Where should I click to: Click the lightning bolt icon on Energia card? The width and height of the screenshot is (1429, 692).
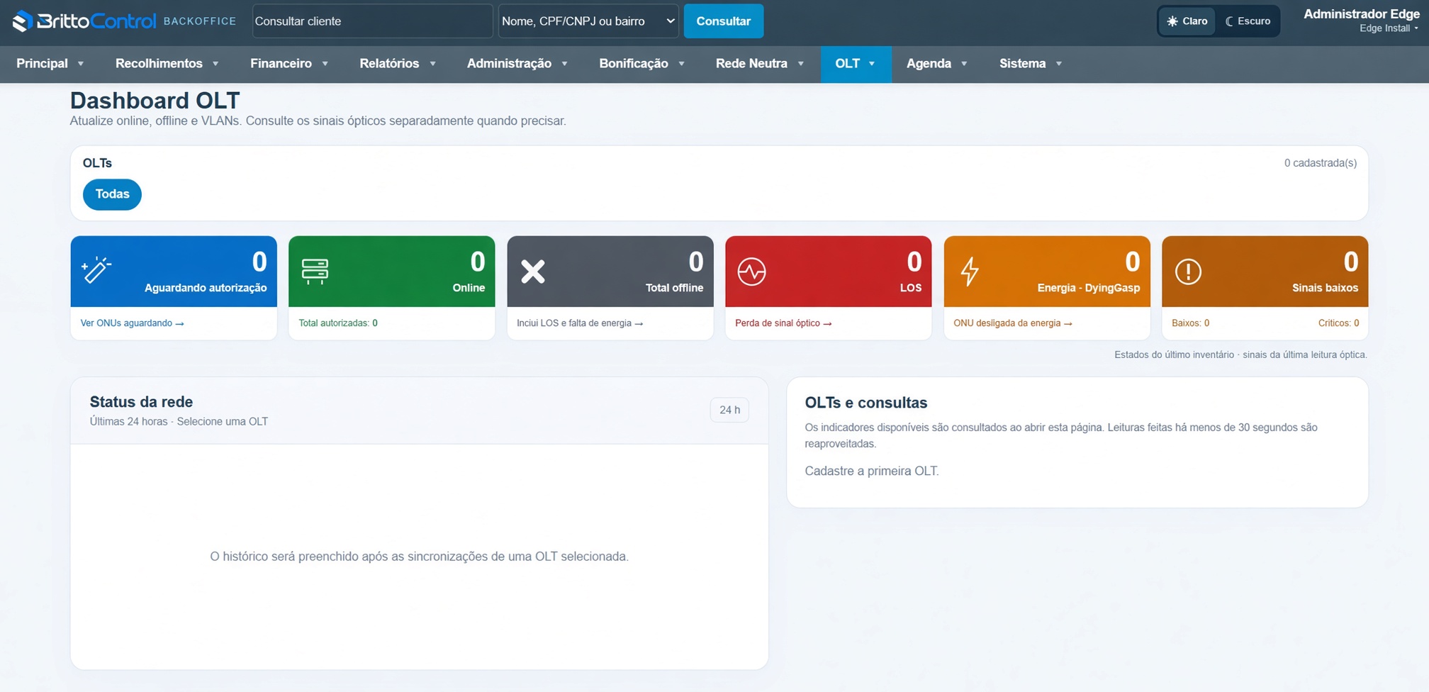[970, 271]
